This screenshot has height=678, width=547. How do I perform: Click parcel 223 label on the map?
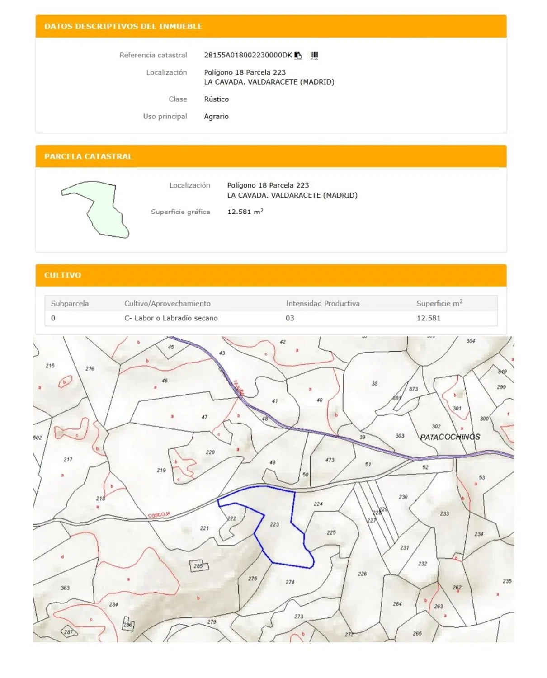(x=274, y=524)
